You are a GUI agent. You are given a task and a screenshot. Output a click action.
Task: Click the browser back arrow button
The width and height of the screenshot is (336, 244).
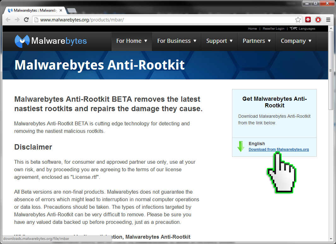click(x=8, y=20)
